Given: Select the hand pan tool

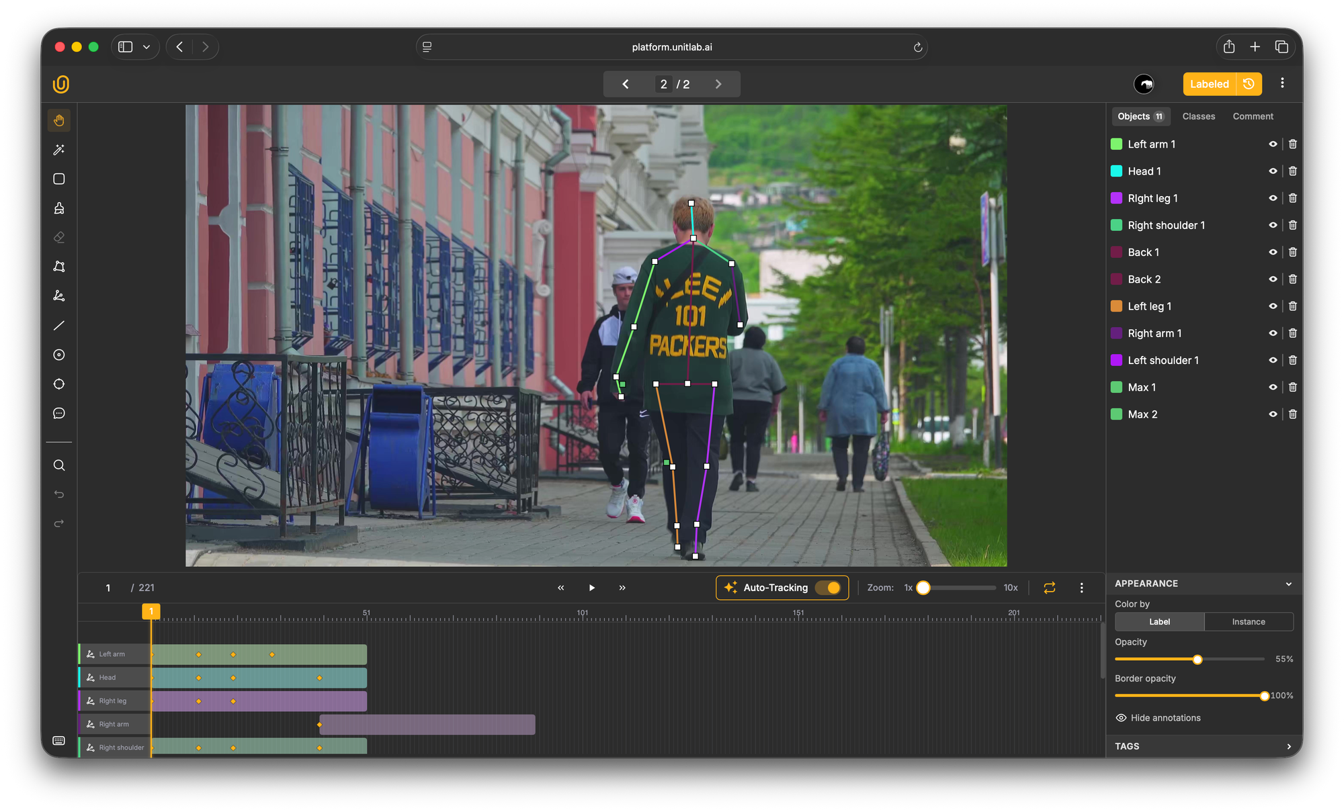Looking at the screenshot, I should (x=59, y=120).
